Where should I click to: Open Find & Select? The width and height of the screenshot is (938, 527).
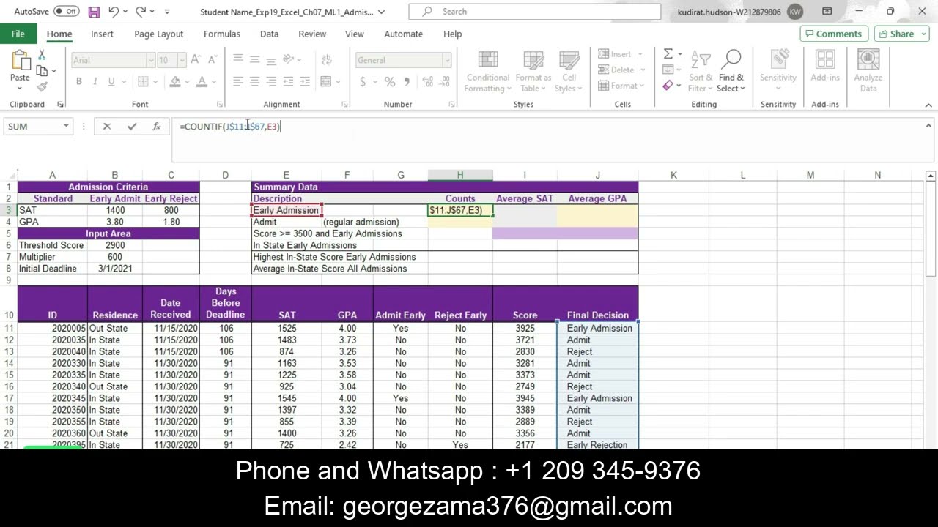click(731, 72)
